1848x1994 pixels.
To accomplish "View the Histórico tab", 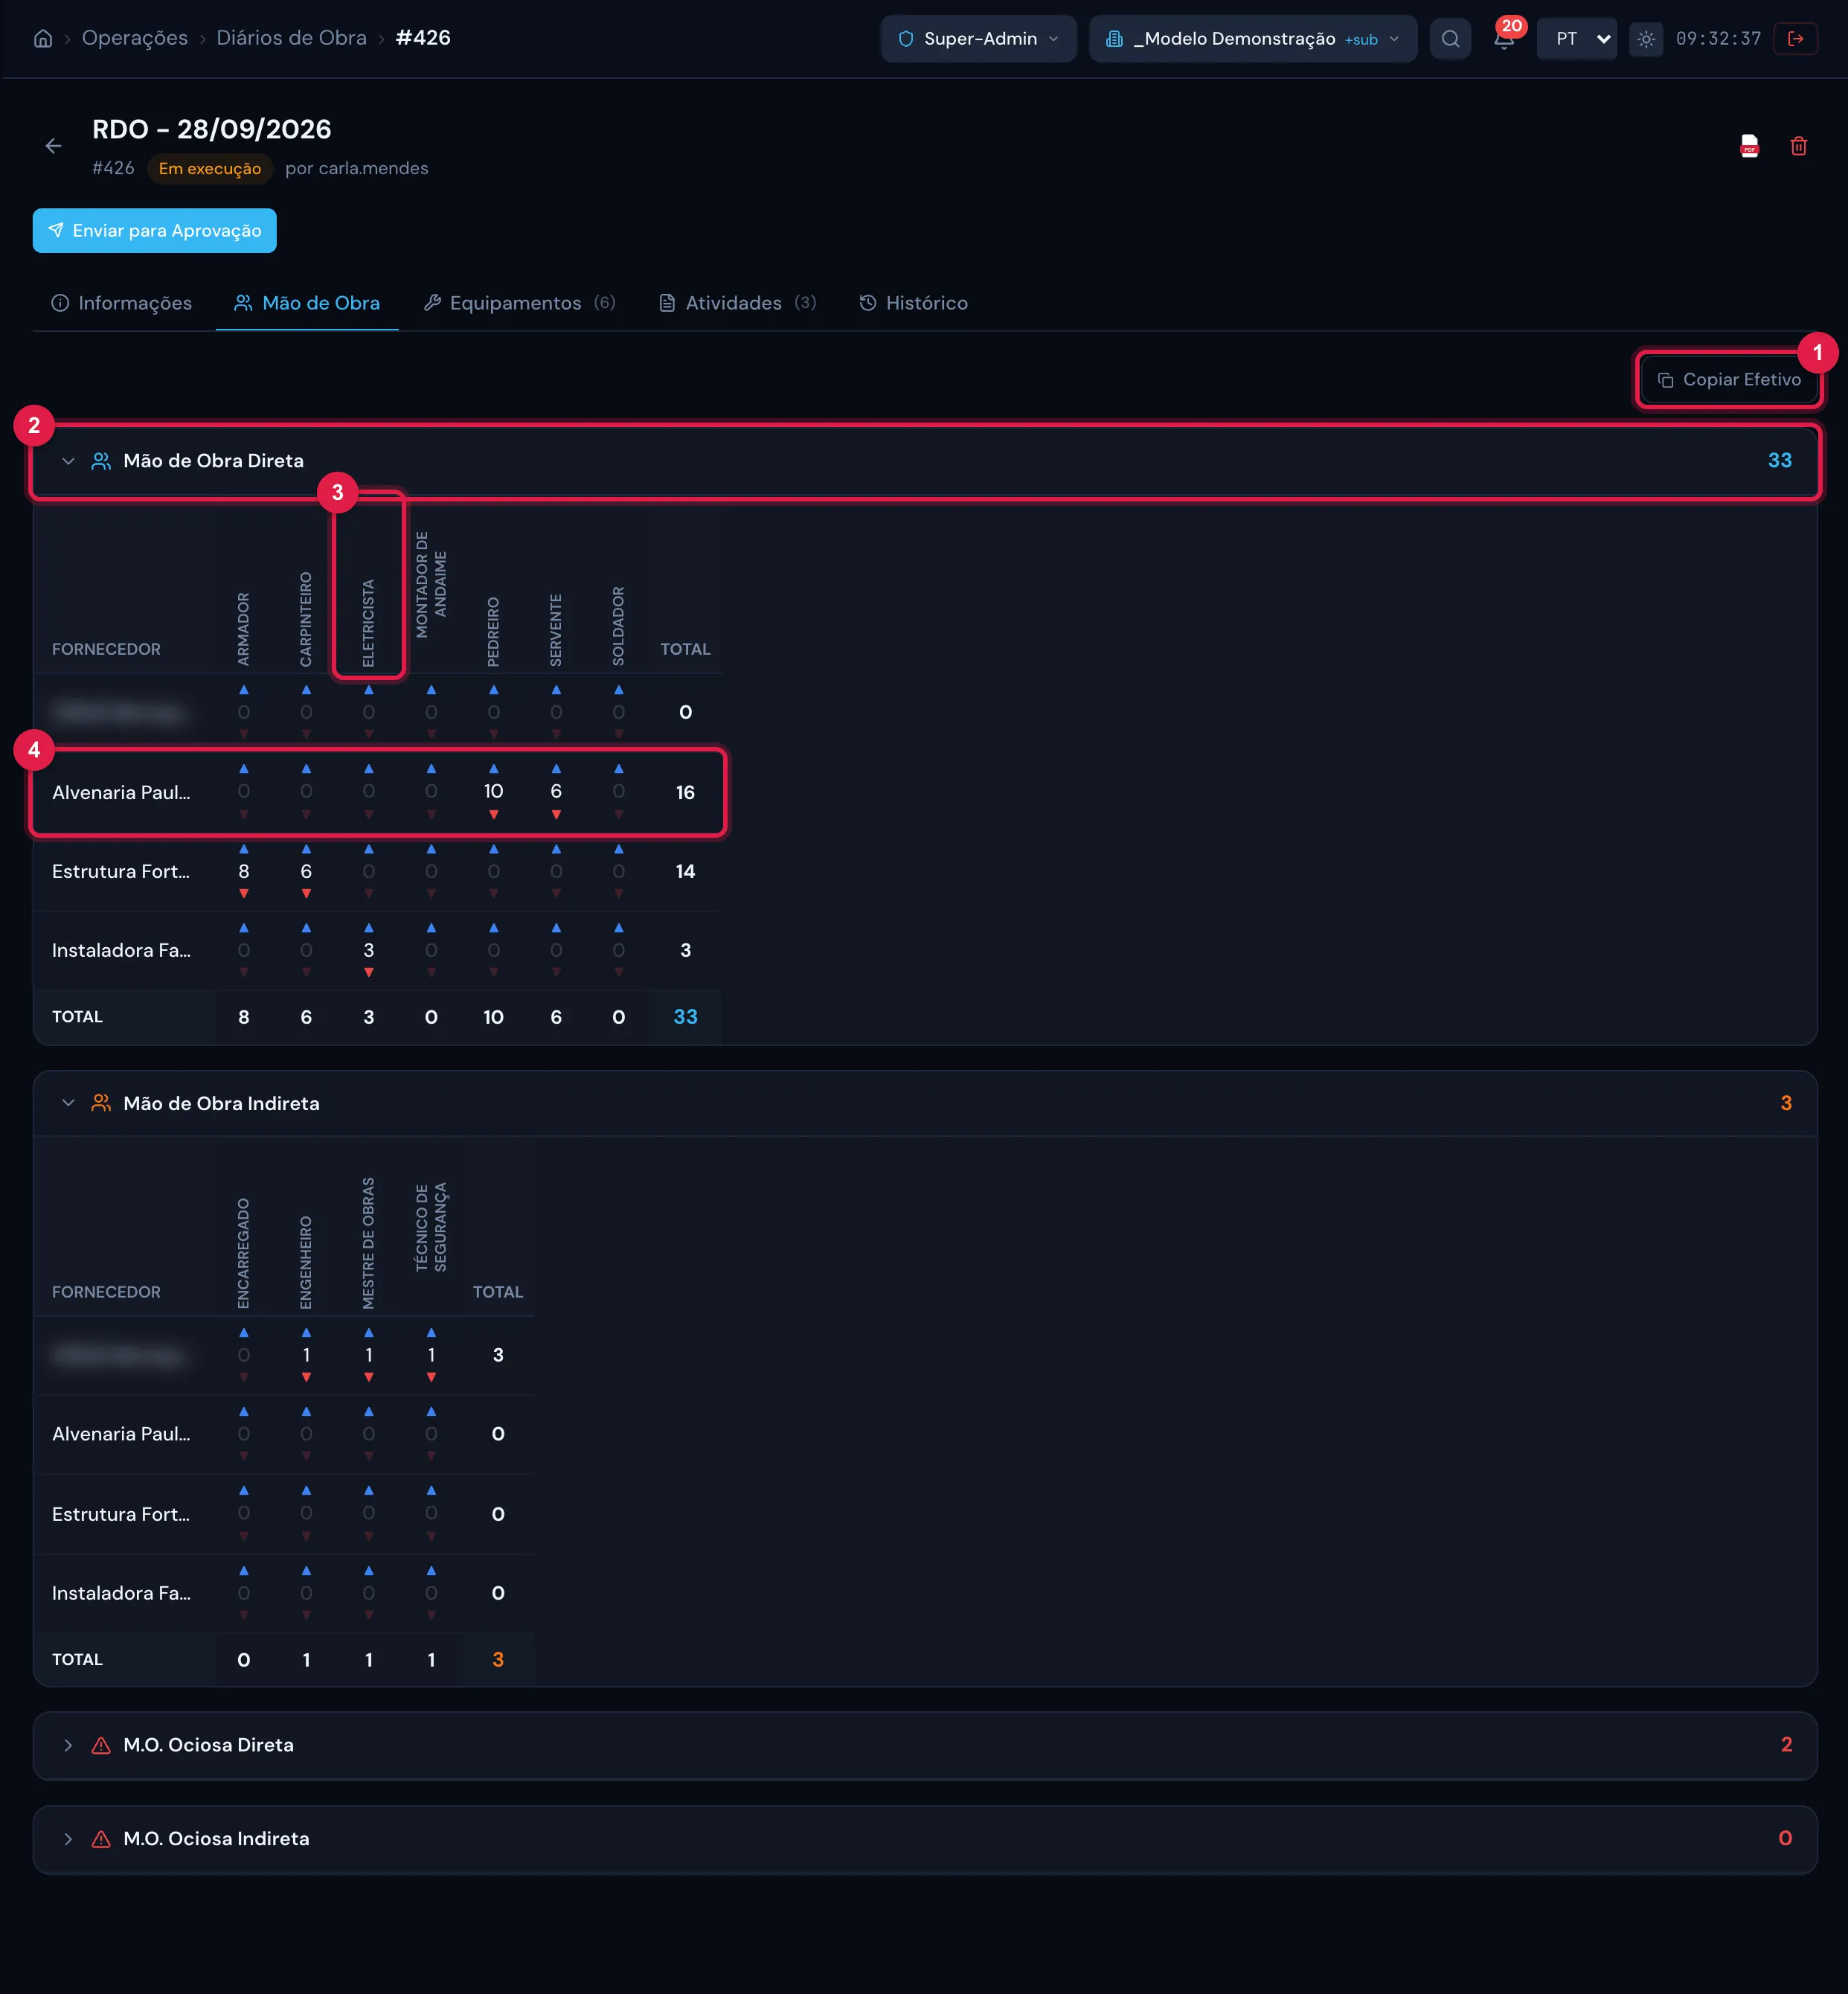I will click(914, 303).
